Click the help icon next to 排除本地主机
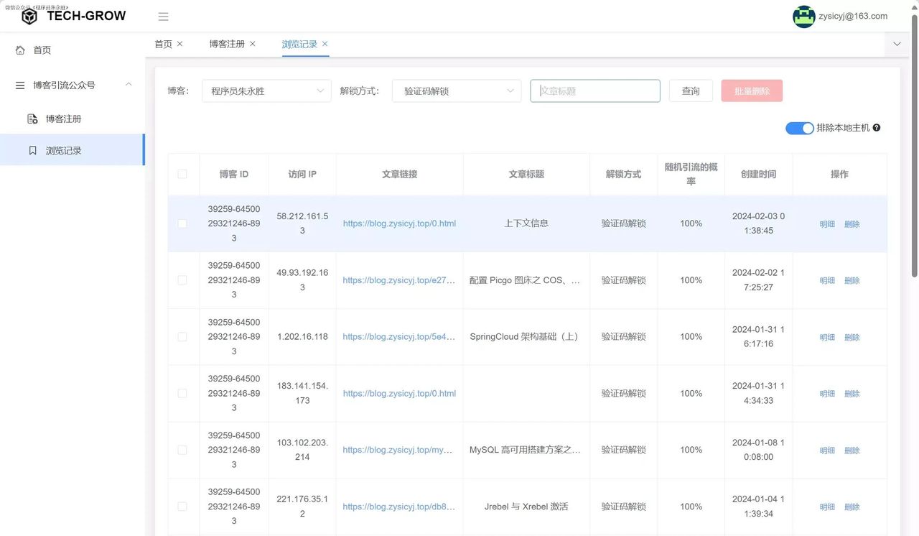The image size is (919, 536). point(877,128)
